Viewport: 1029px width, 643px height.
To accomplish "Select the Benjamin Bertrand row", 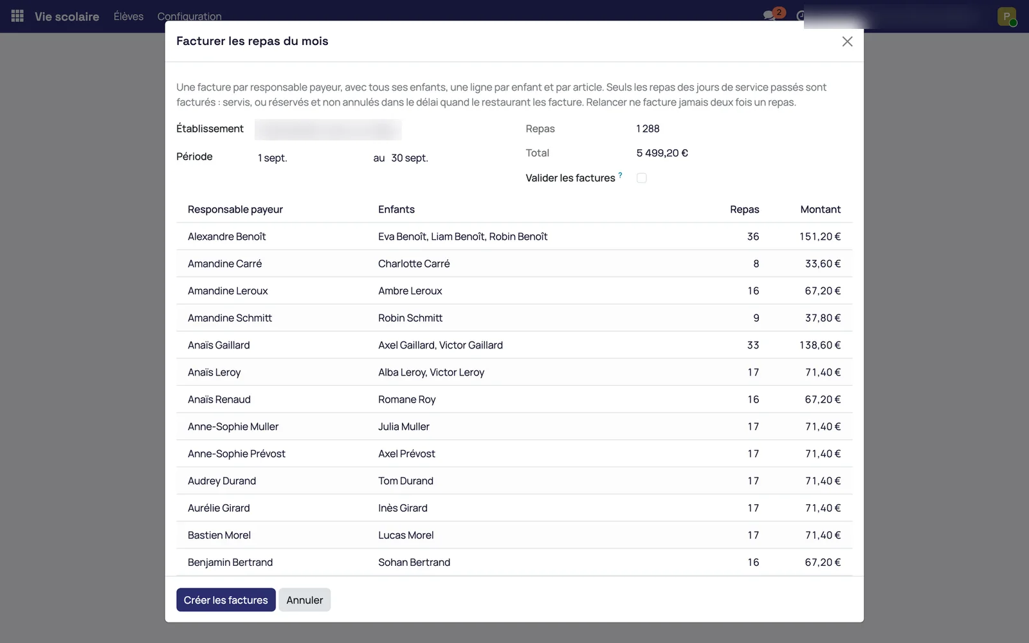I will (x=514, y=562).
